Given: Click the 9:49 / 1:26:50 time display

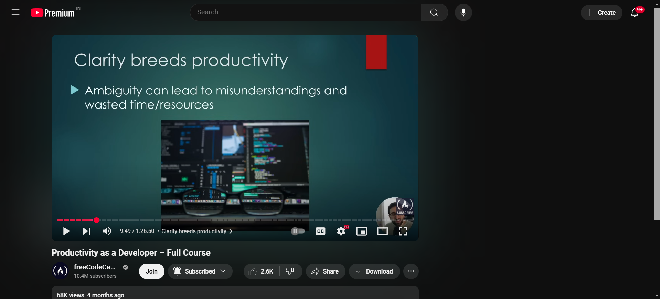Looking at the screenshot, I should point(137,231).
